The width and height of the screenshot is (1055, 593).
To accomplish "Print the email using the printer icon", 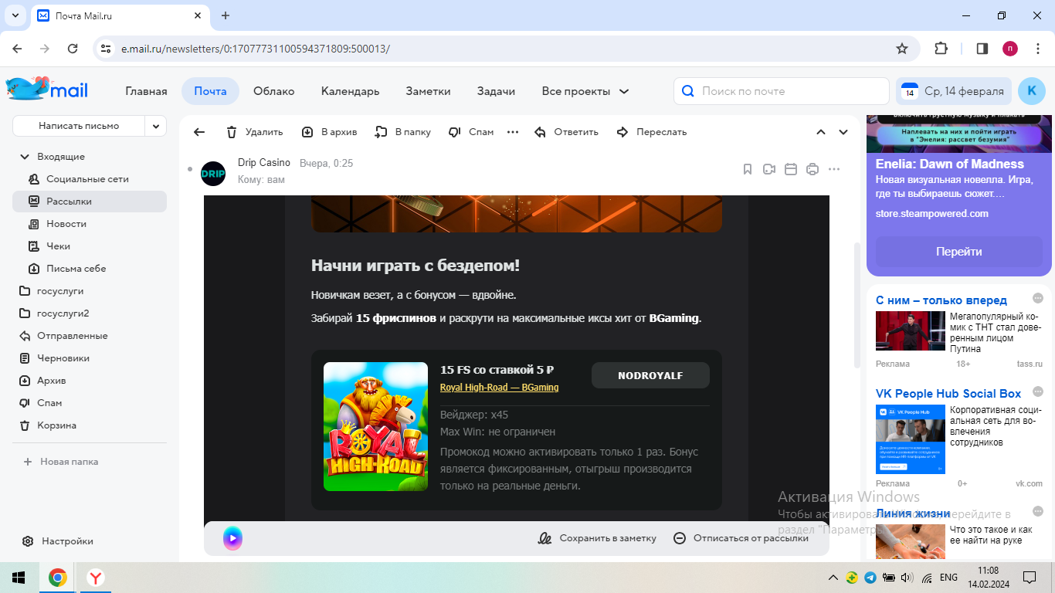I will pyautogui.click(x=812, y=169).
